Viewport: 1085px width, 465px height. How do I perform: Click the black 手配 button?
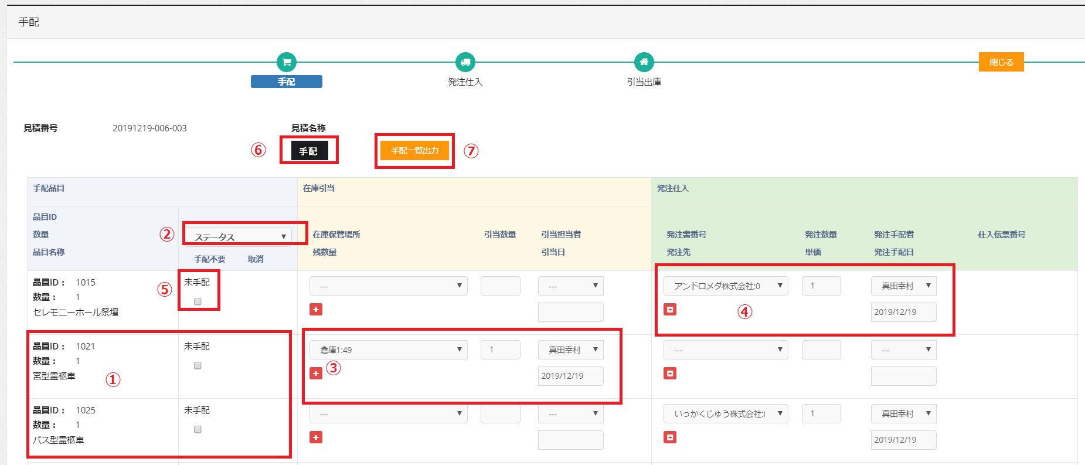(309, 151)
